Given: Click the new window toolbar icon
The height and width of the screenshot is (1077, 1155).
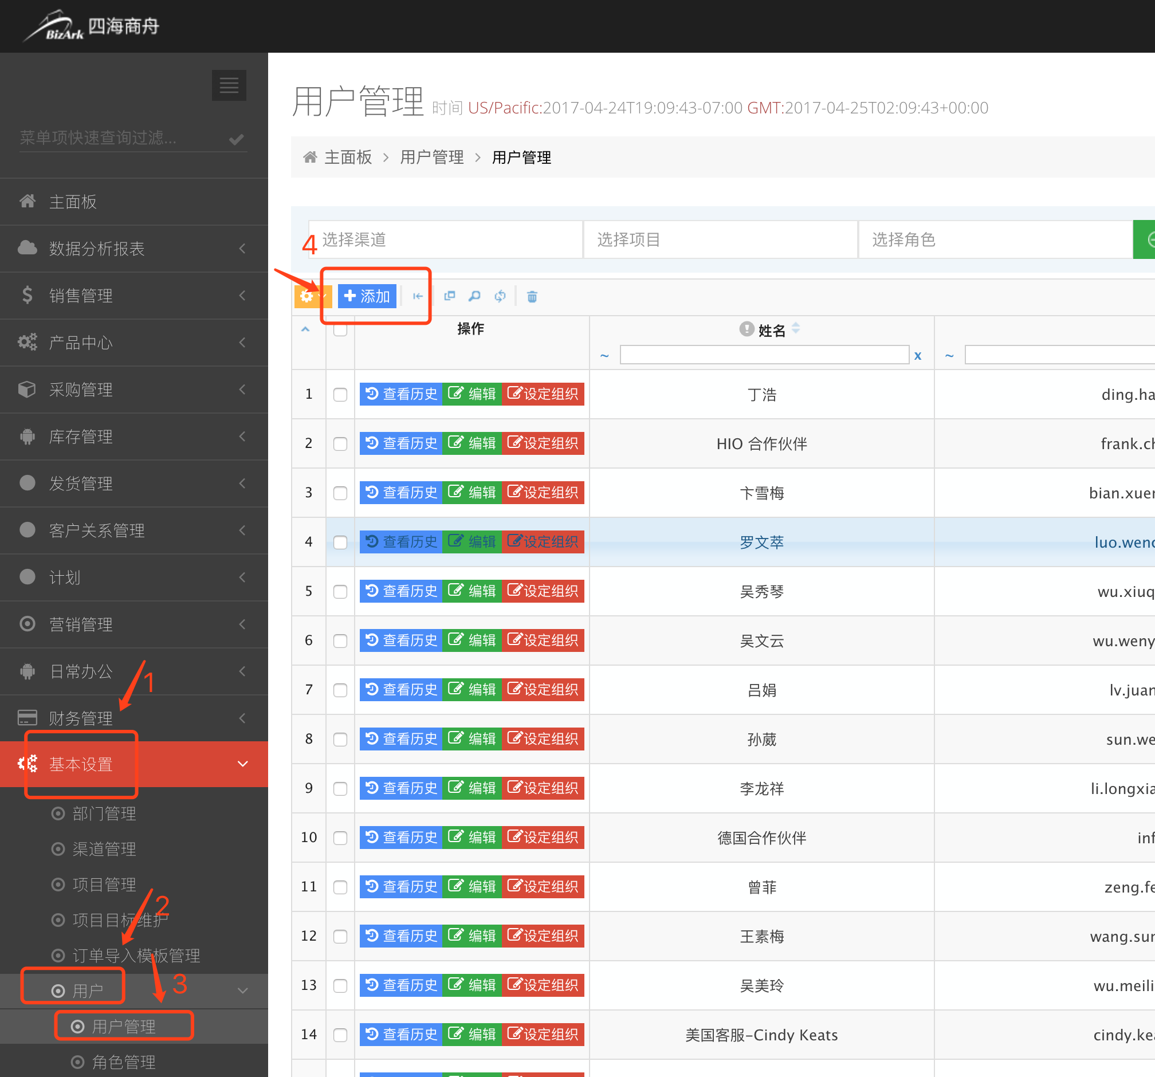Looking at the screenshot, I should (449, 296).
